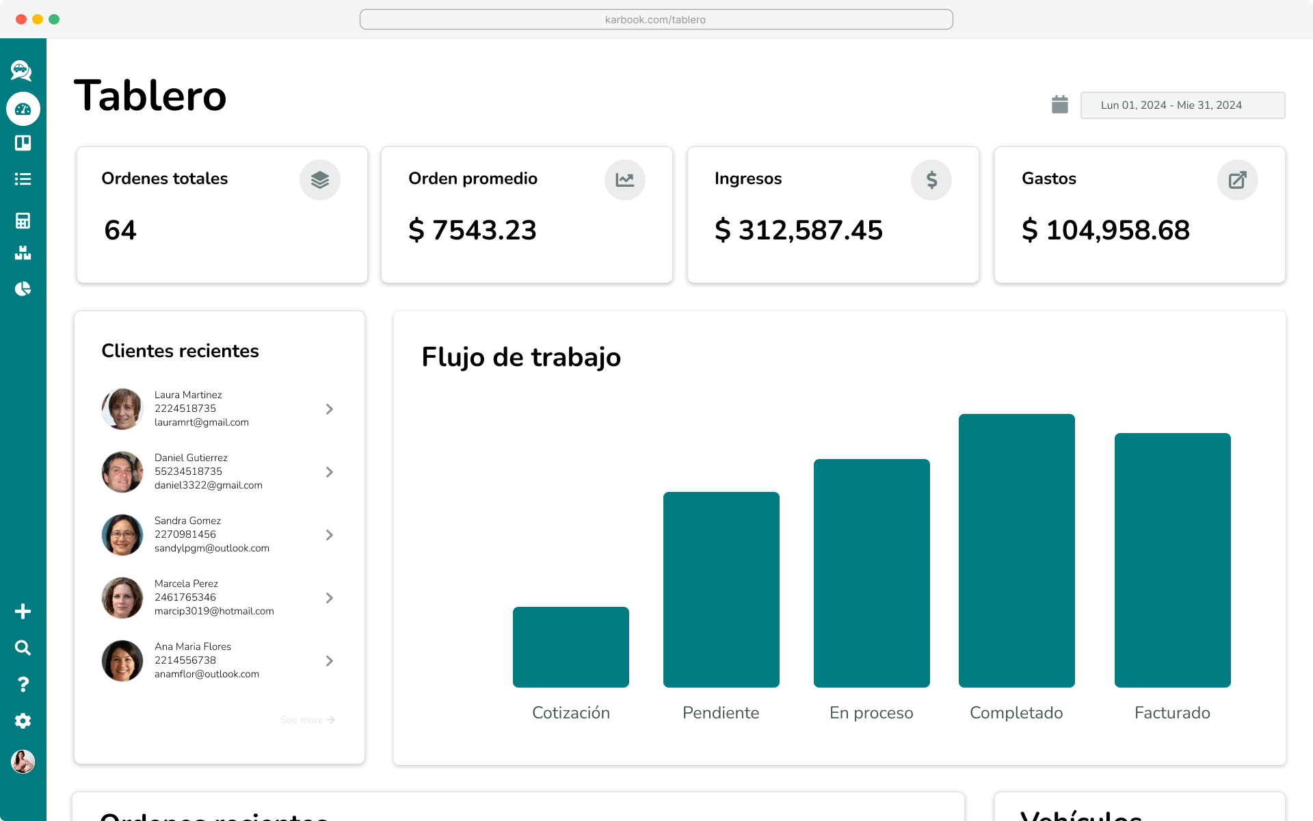Click the calendar icon beside date range
The image size is (1313, 821).
(x=1059, y=105)
